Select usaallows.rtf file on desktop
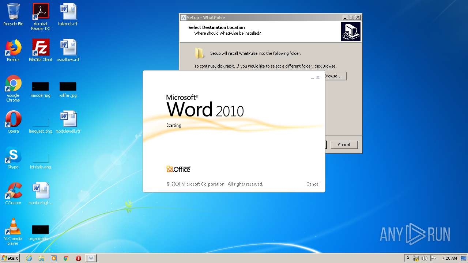The height and width of the screenshot is (263, 468). click(x=68, y=50)
